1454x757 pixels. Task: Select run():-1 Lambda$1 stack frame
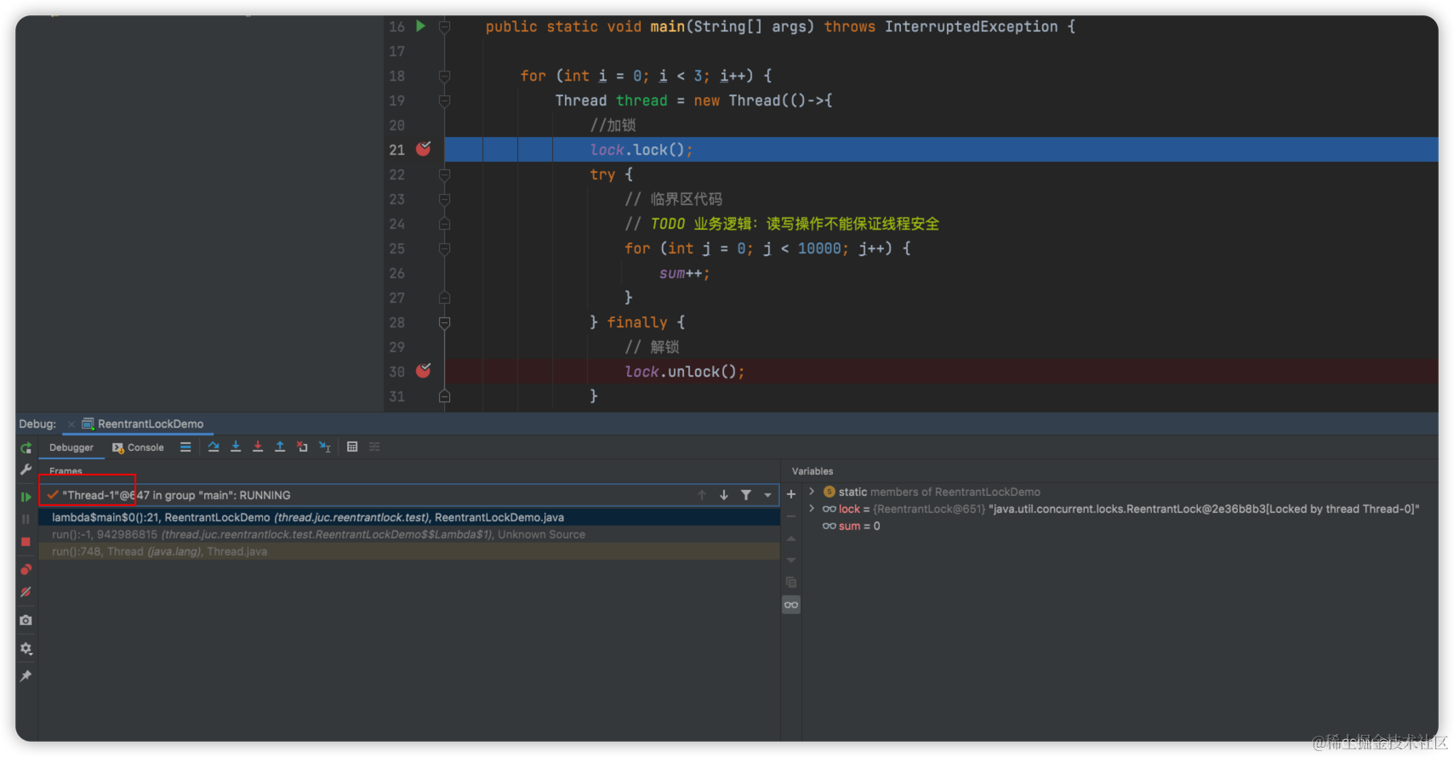click(409, 534)
